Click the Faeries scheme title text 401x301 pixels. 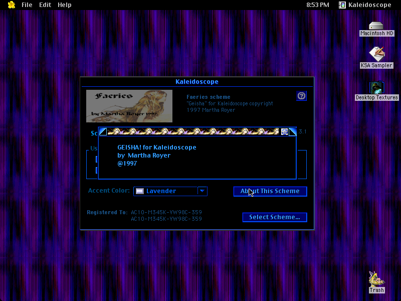[209, 97]
